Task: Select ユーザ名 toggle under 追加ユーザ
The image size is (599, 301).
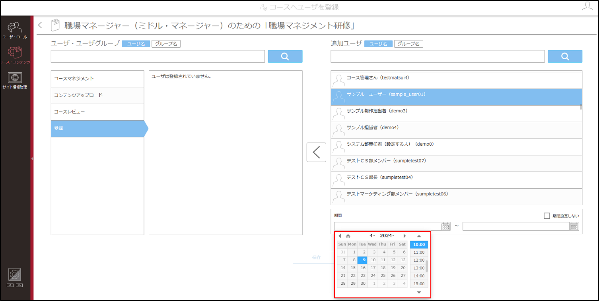Action: [379, 44]
